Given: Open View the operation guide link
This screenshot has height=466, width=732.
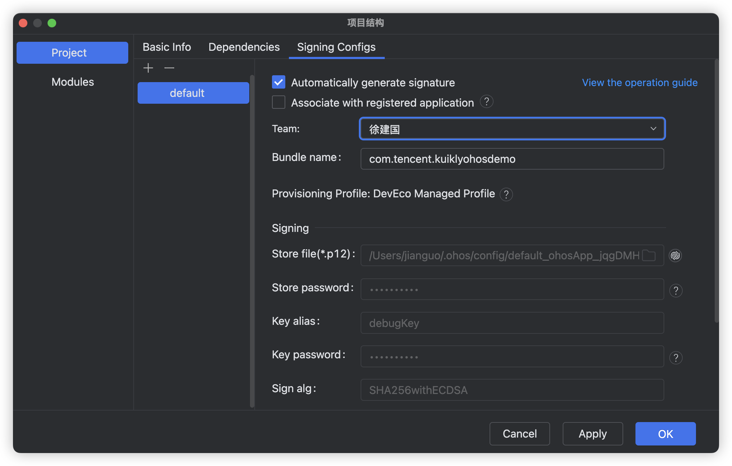Looking at the screenshot, I should pos(639,82).
